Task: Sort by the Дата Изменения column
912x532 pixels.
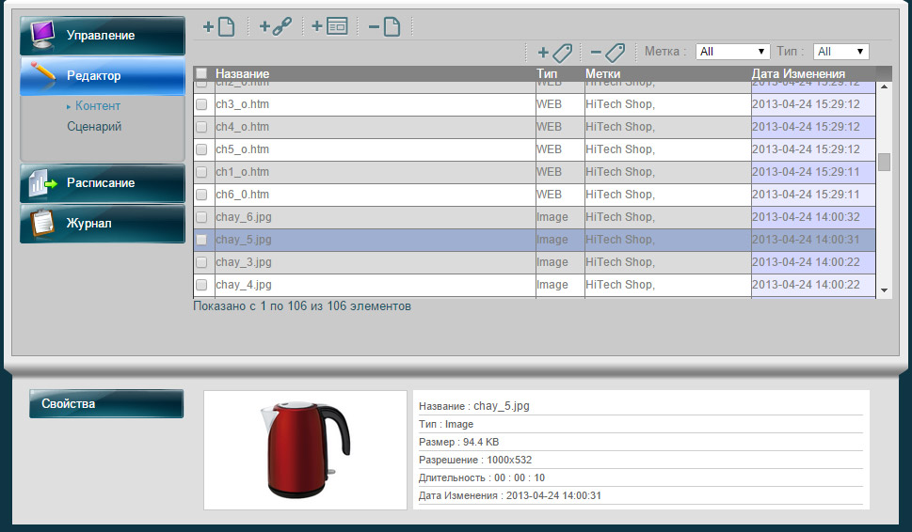Action: pyautogui.click(x=798, y=73)
